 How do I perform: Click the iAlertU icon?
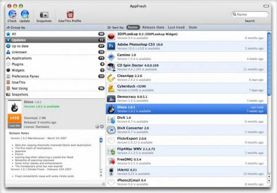(x=111, y=172)
